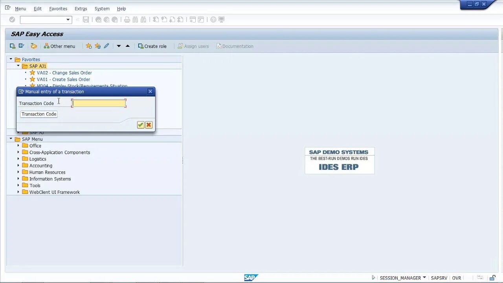Close the Manual entry dialog
503x283 pixels.
point(150,92)
